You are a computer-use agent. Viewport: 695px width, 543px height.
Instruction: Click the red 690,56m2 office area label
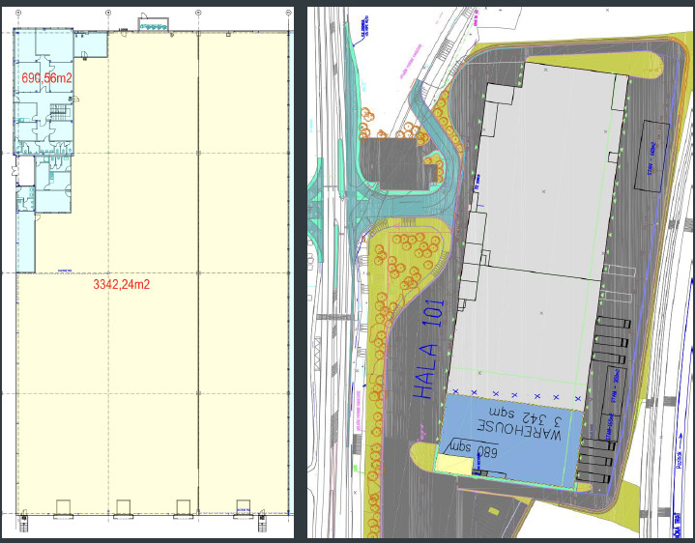click(47, 74)
